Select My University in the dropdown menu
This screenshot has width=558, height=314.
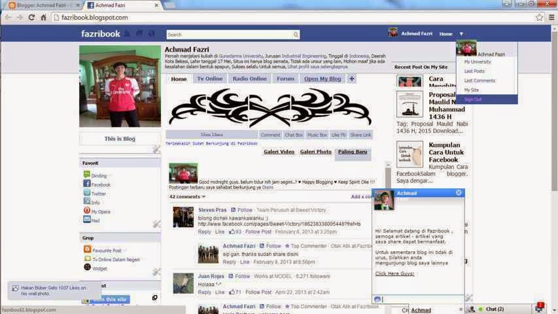tap(478, 62)
